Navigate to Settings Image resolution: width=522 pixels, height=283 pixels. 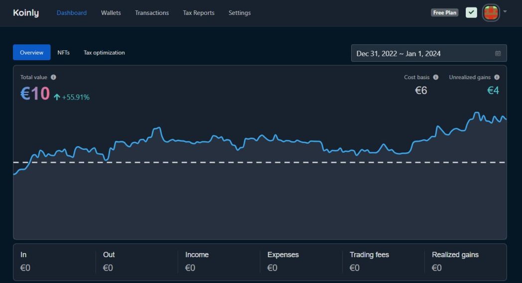coord(240,13)
